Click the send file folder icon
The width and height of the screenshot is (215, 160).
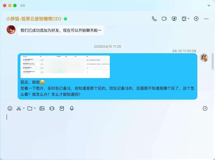tap(30, 108)
